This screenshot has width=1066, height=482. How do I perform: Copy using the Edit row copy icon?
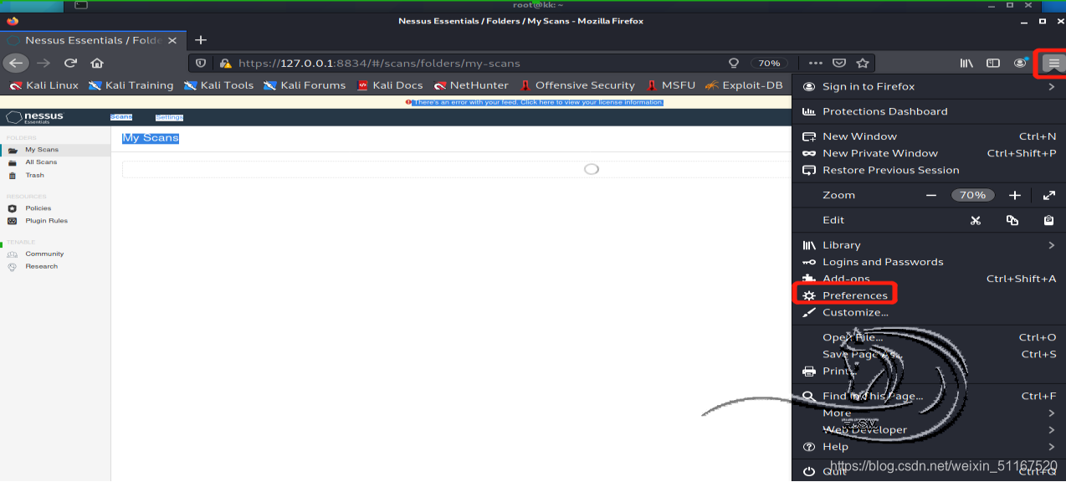pyautogui.click(x=1012, y=220)
